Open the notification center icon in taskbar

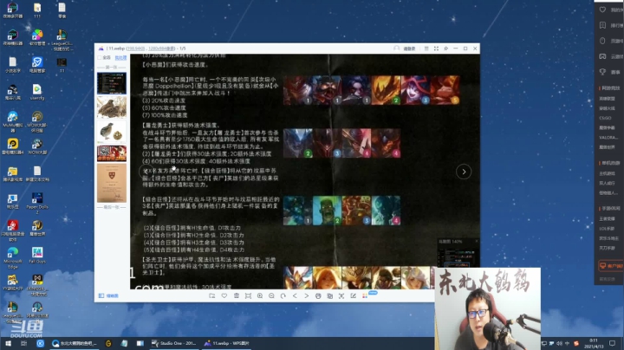(x=612, y=343)
